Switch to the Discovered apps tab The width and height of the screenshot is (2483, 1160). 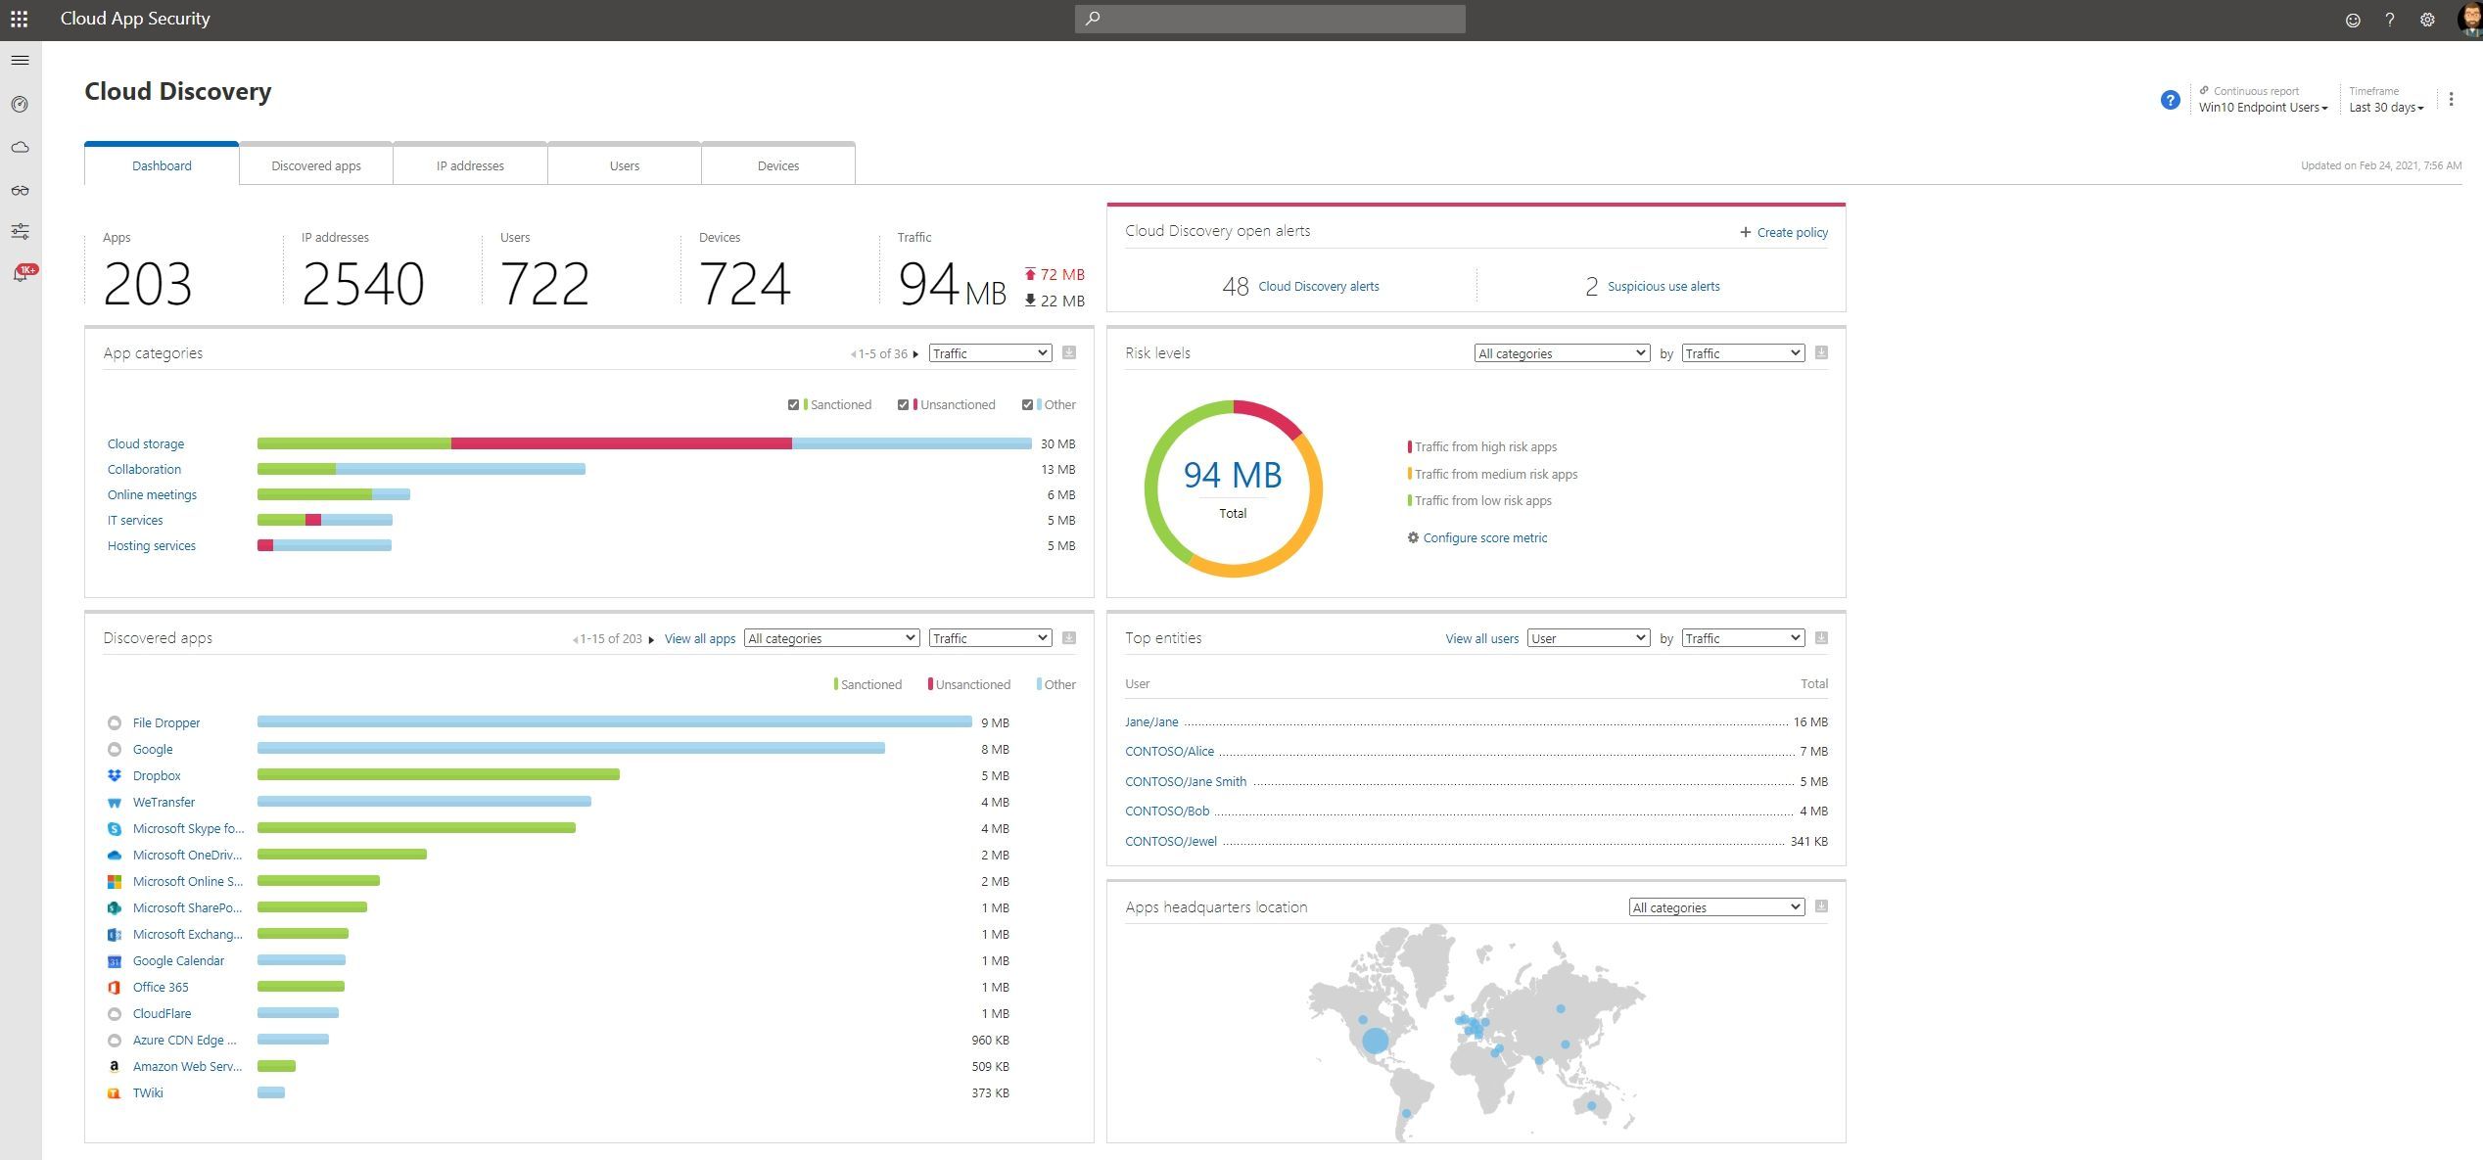316,165
